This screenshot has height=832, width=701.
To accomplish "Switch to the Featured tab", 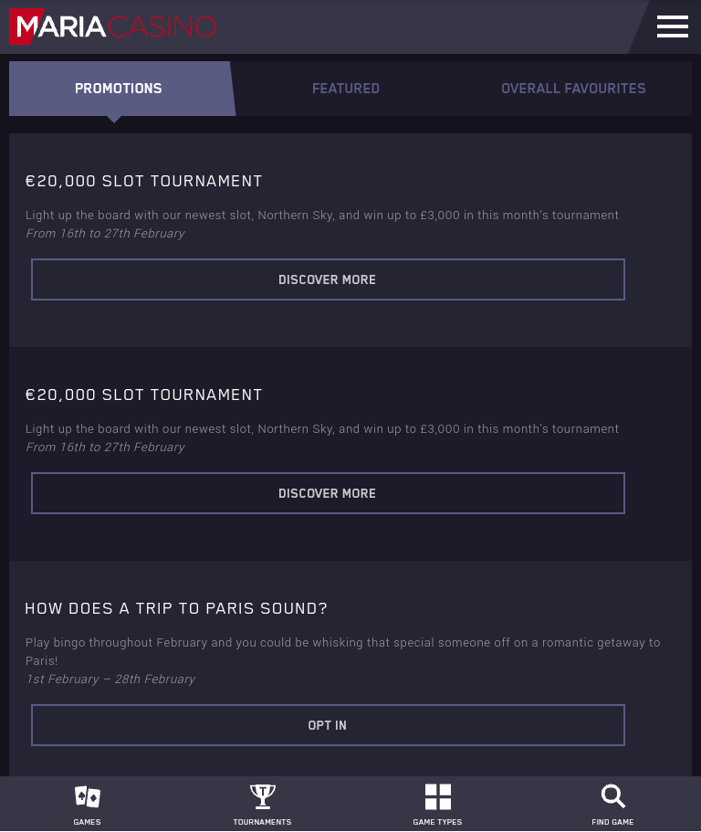I will coord(346,88).
